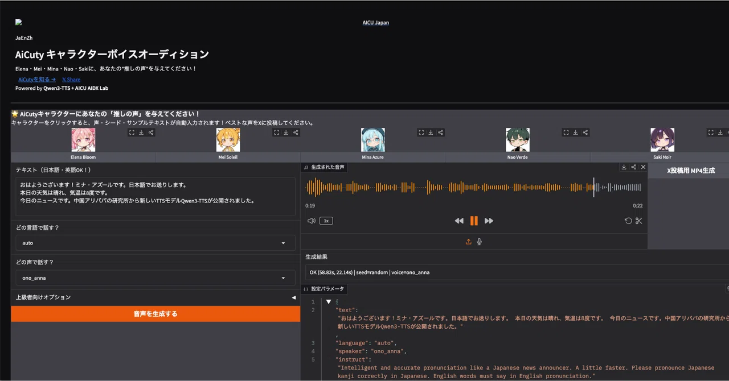Click the 設定パラメータ panel label
The height and width of the screenshot is (381, 729).
324,289
